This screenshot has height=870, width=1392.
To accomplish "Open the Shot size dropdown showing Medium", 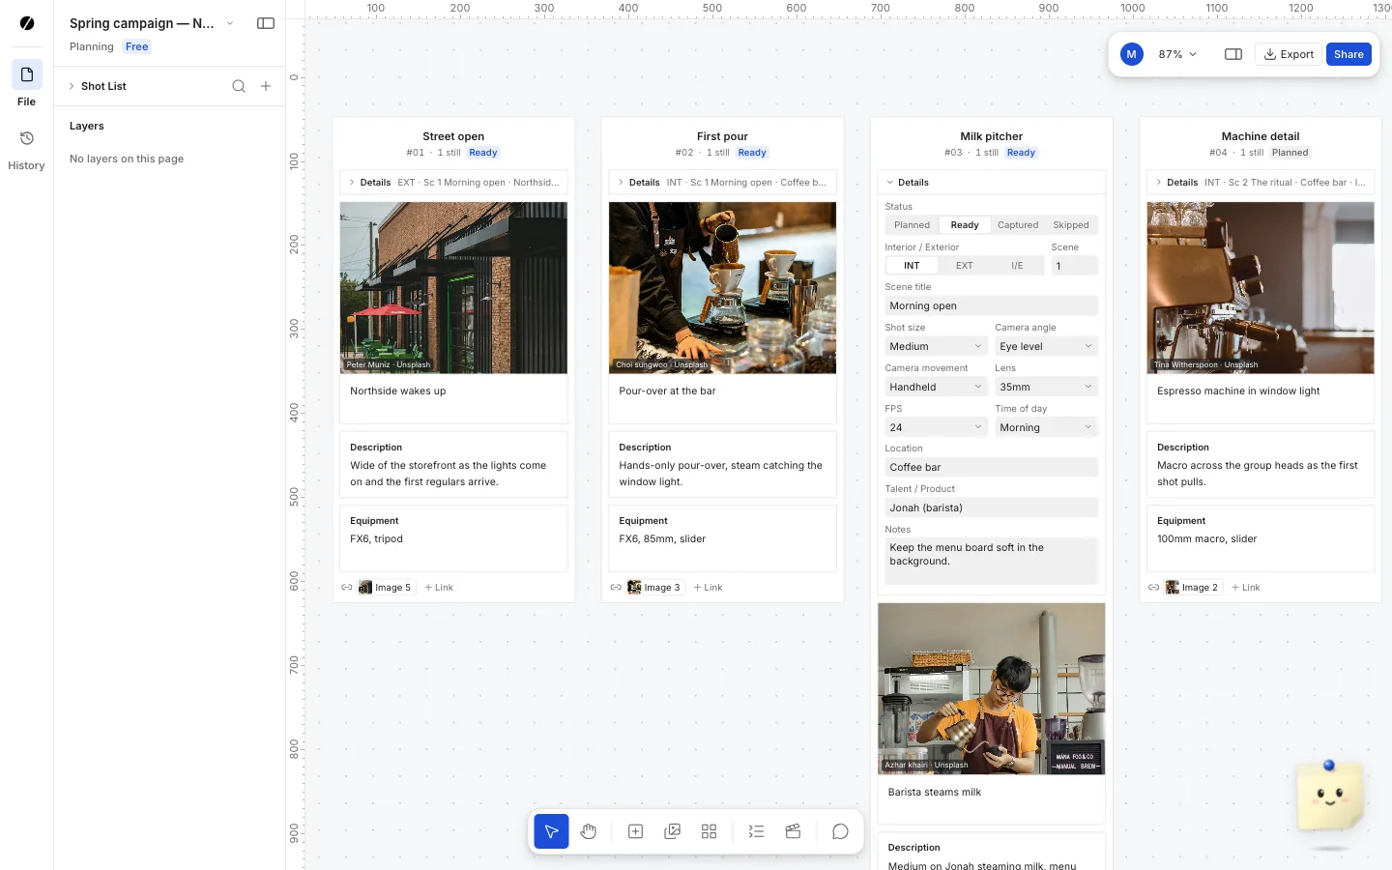I will click(x=936, y=346).
